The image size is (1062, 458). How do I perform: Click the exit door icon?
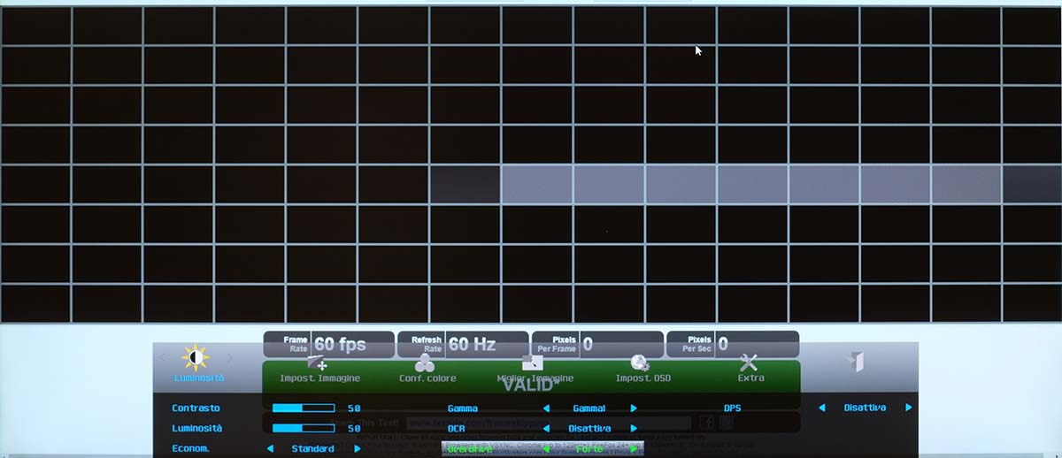pyautogui.click(x=856, y=362)
